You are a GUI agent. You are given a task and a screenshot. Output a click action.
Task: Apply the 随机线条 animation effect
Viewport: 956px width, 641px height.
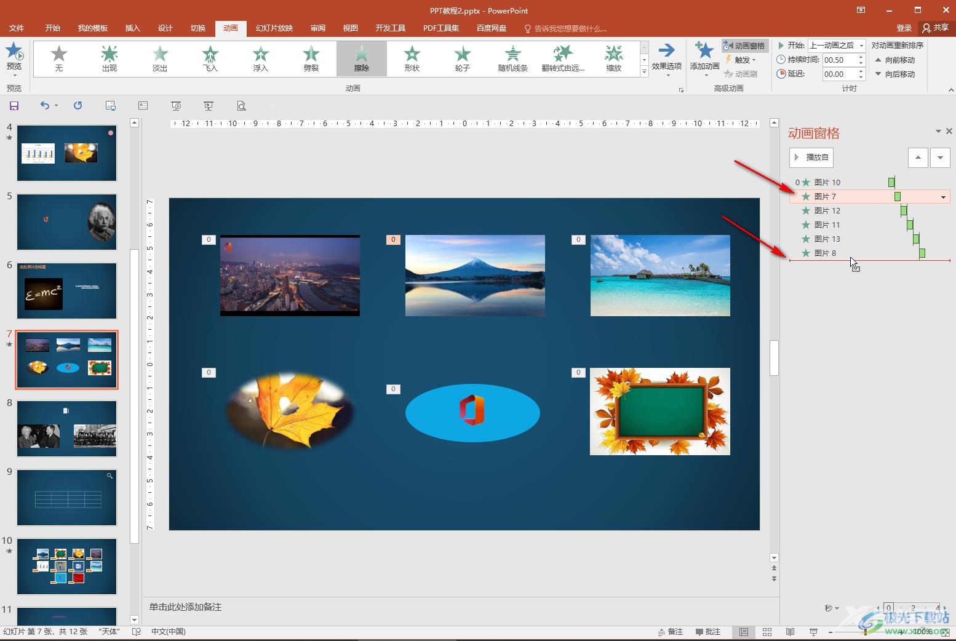click(513, 58)
